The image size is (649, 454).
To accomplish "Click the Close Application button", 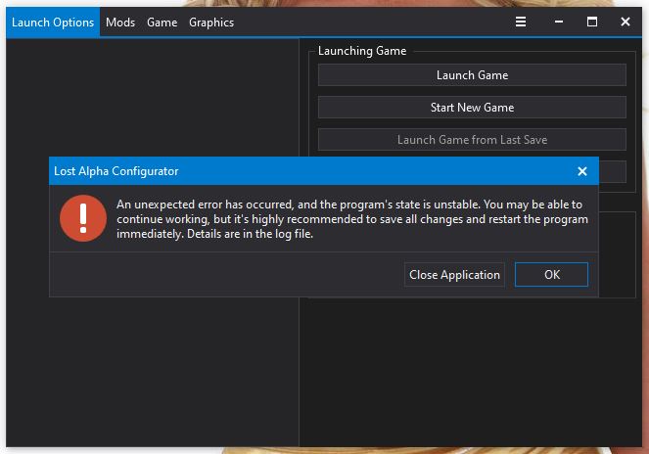I will pos(454,274).
